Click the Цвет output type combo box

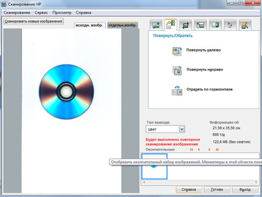[x=165, y=129]
